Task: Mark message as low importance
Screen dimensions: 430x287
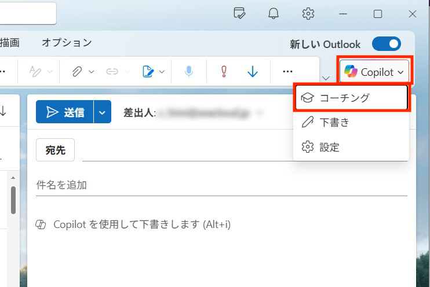Action: coord(252,72)
